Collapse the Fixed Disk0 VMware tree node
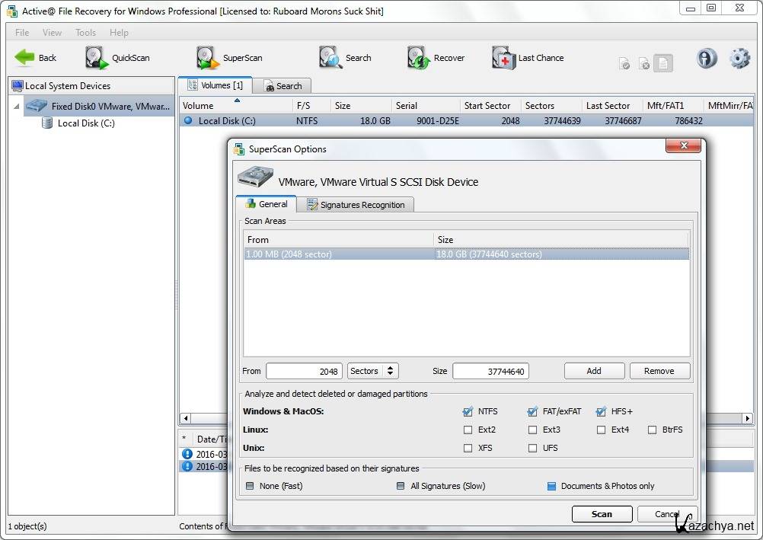Image resolution: width=763 pixels, height=540 pixels. [17, 107]
